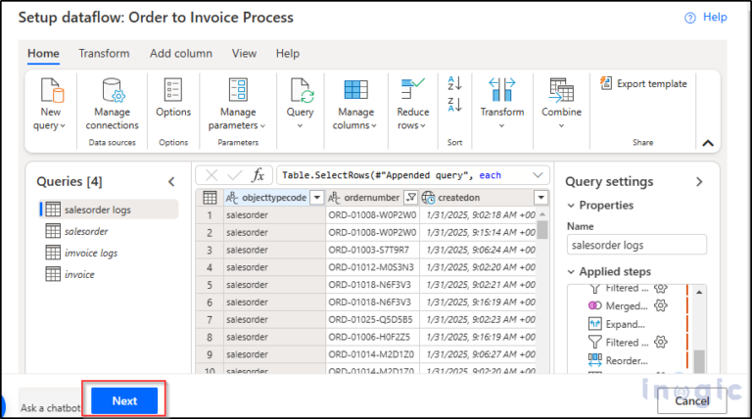This screenshot has width=752, height=419.
Task: Collapse the Queries pane with the chevron
Action: pyautogui.click(x=171, y=181)
